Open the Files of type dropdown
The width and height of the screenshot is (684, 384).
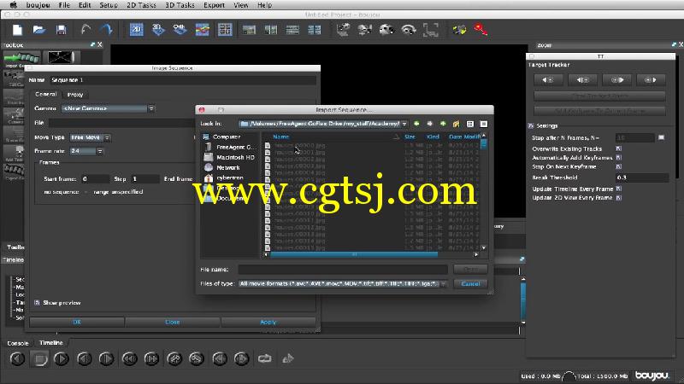[343, 284]
